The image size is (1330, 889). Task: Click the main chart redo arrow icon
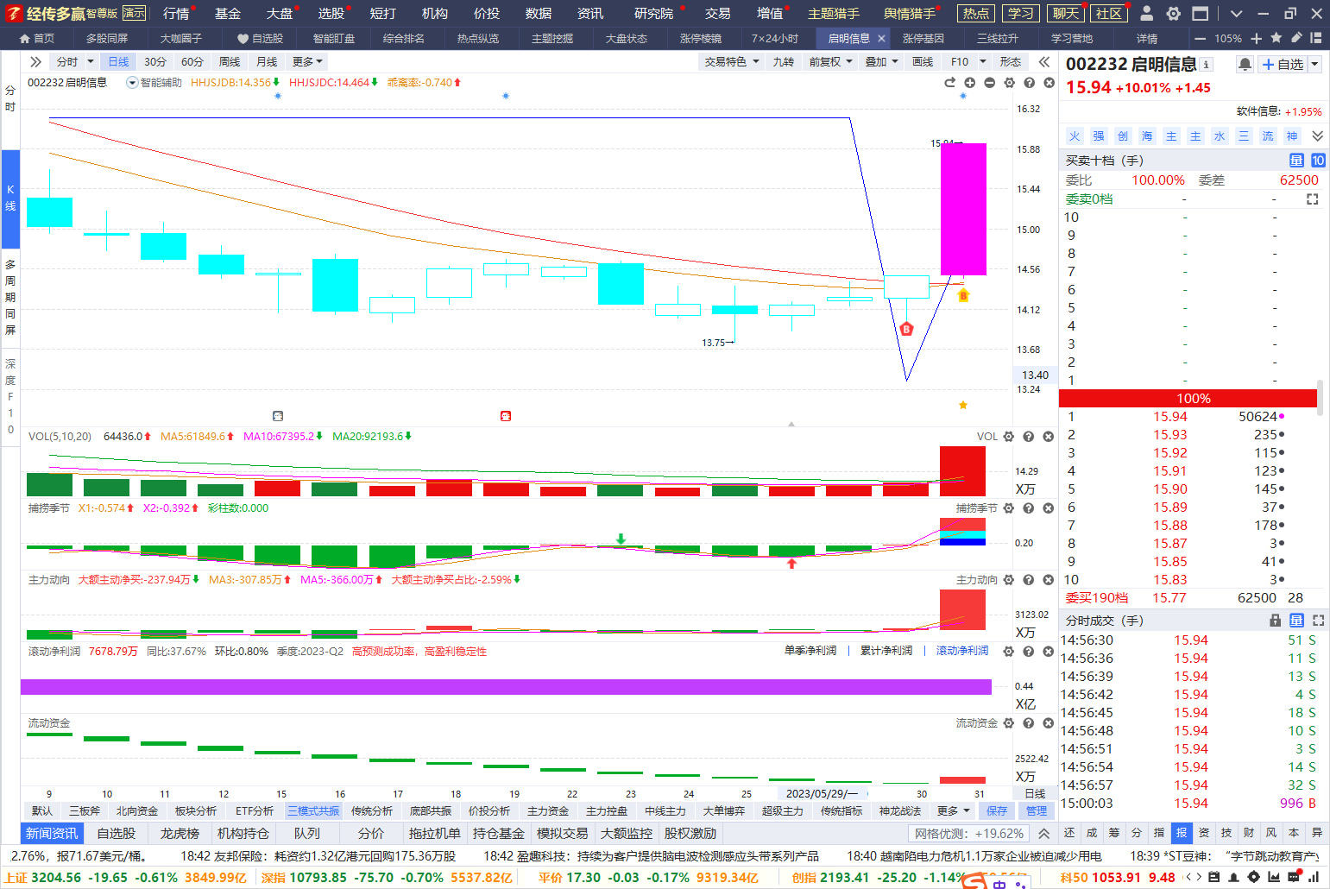click(950, 82)
